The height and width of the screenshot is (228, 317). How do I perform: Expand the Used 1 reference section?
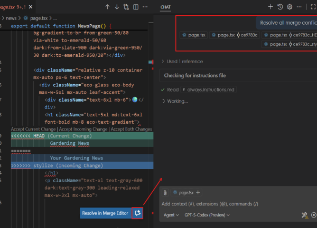pyautogui.click(x=184, y=62)
